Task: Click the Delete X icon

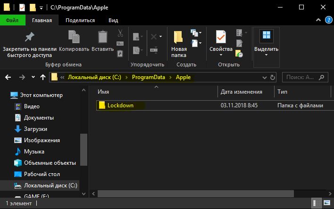Action: [154, 37]
